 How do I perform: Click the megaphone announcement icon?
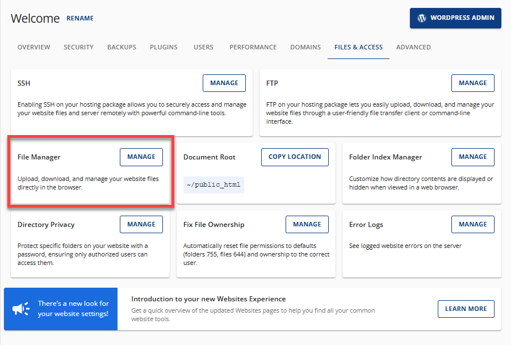coord(21,309)
